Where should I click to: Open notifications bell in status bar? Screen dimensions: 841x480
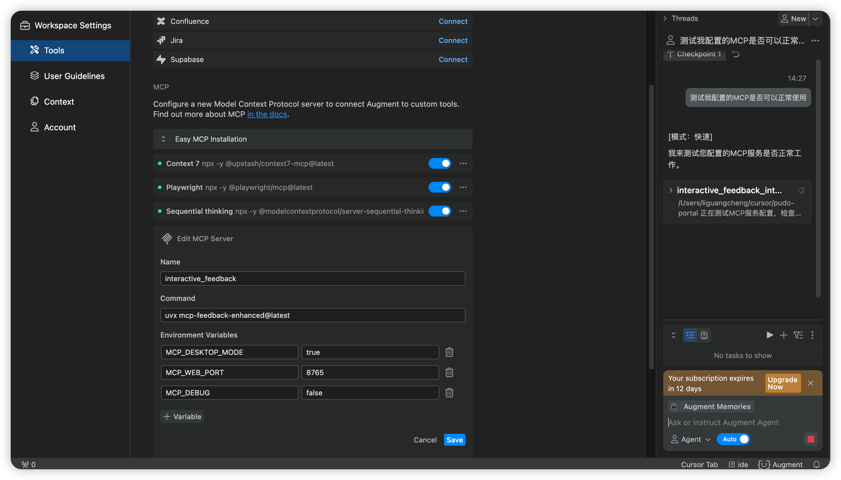click(x=817, y=465)
